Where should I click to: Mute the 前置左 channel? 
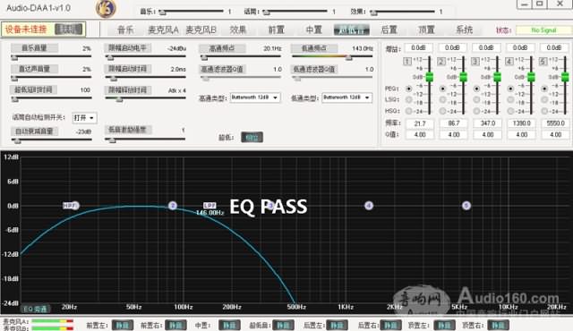point(123,325)
